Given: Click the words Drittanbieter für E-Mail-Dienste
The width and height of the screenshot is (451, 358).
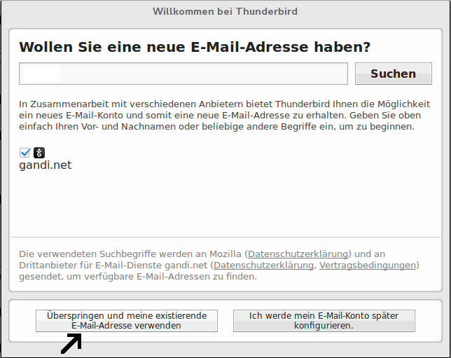Looking at the screenshot, I should pos(97,265).
